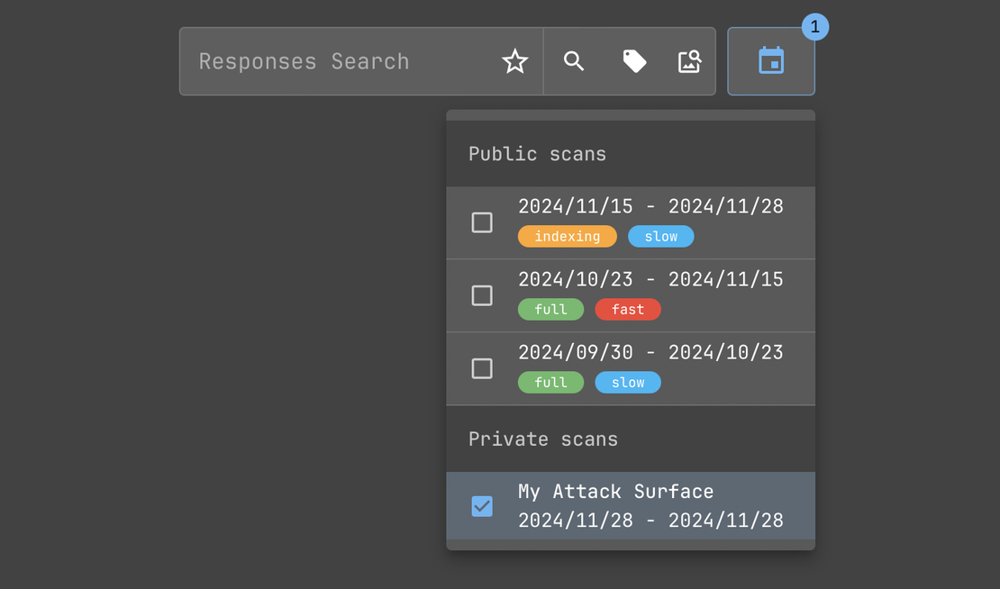Click the green full tag on 2024/10/23 scan
The width and height of the screenshot is (1000, 589).
click(550, 310)
